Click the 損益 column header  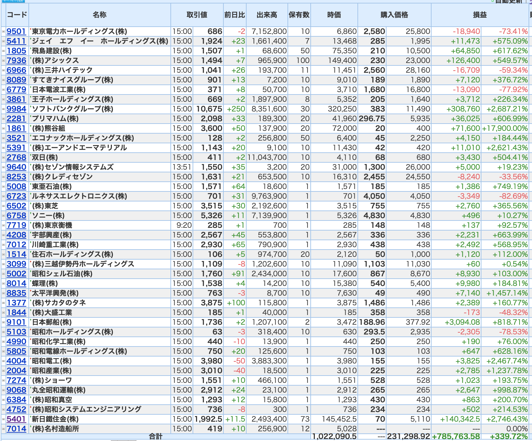click(480, 15)
